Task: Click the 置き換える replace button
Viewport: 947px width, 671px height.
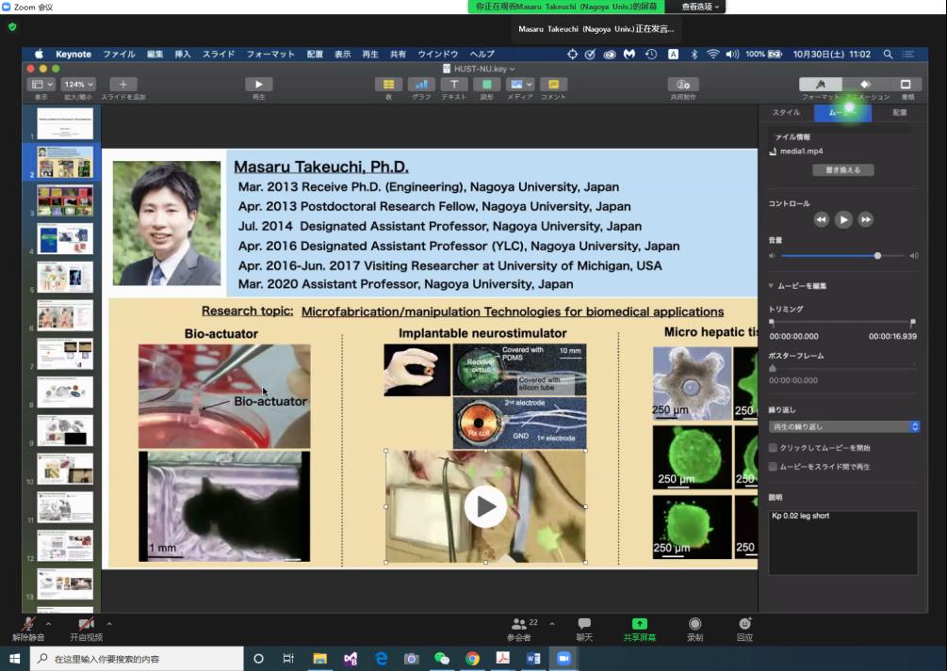Action: (x=843, y=170)
